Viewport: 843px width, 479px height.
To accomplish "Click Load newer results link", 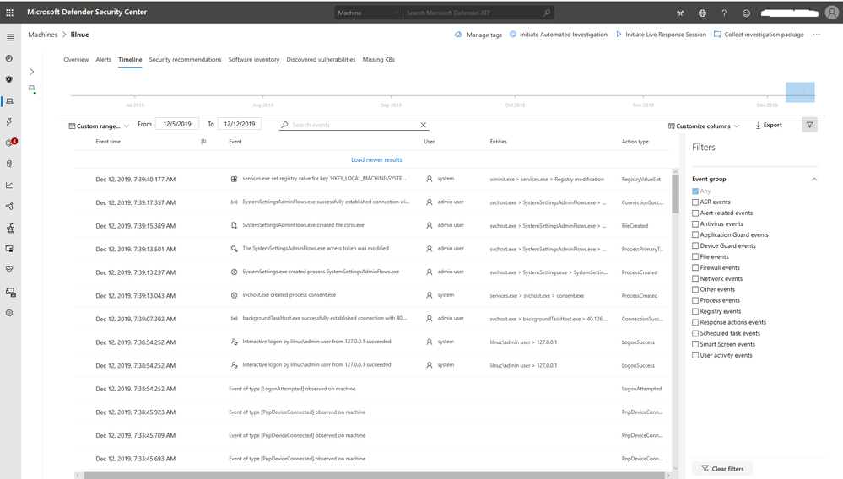I will [x=376, y=160].
